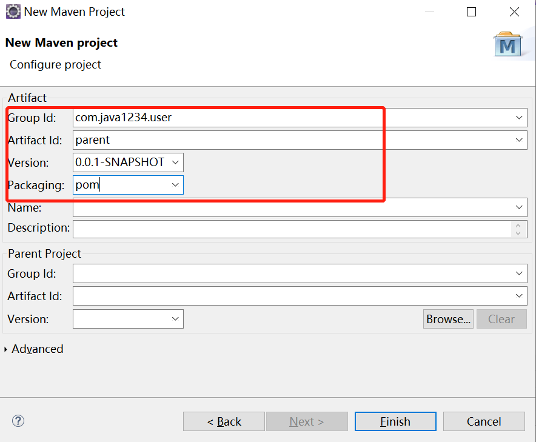This screenshot has height=442, width=536.
Task: Open the Name field dropdown arrow
Action: (519, 207)
